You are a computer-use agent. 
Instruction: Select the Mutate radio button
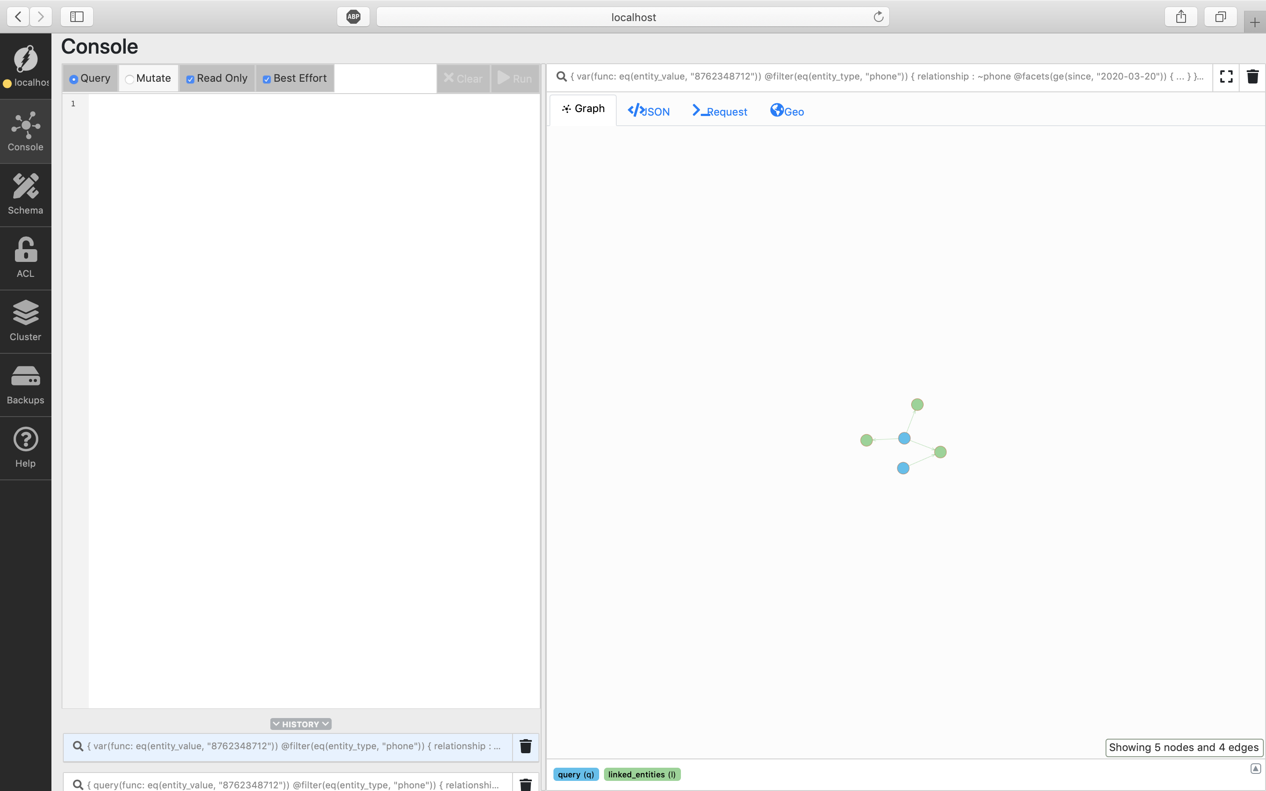click(129, 79)
